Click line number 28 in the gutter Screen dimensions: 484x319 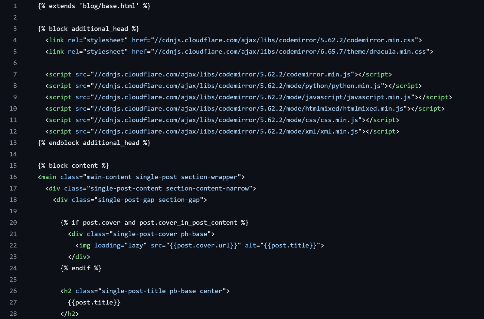pos(13,314)
